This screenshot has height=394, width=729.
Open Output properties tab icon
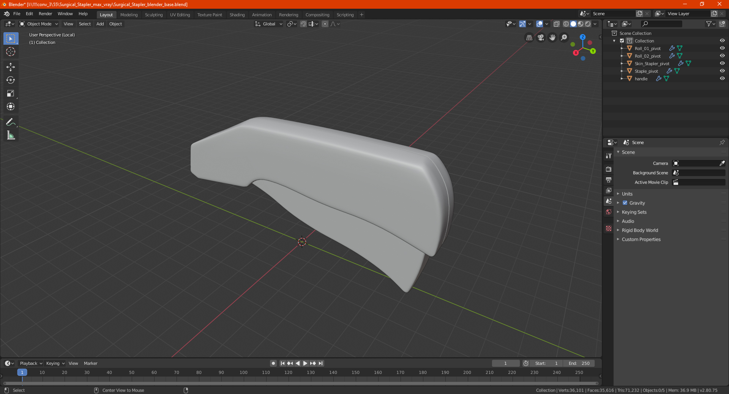click(609, 180)
